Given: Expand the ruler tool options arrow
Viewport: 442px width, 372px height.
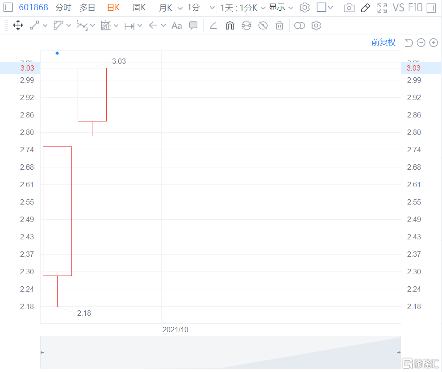Looking at the screenshot, I should (x=140, y=25).
